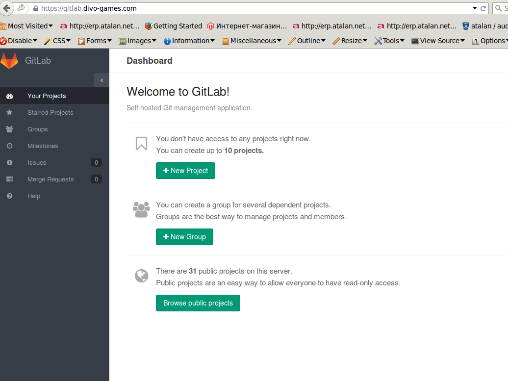The image size is (508, 381).
Task: Open the Resize developer toolbar menu
Action: tap(350, 41)
